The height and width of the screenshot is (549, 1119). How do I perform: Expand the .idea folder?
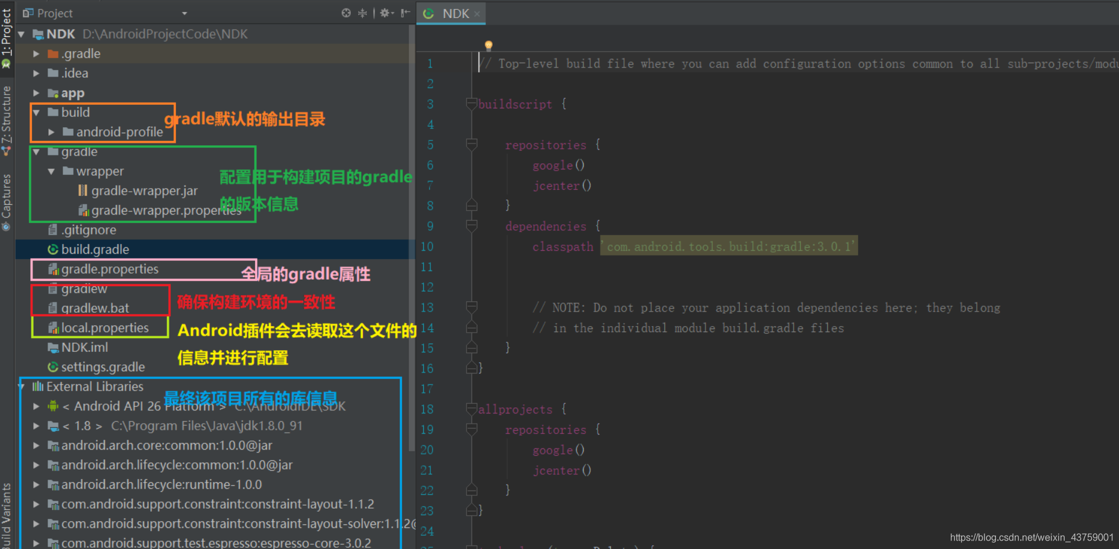click(36, 73)
